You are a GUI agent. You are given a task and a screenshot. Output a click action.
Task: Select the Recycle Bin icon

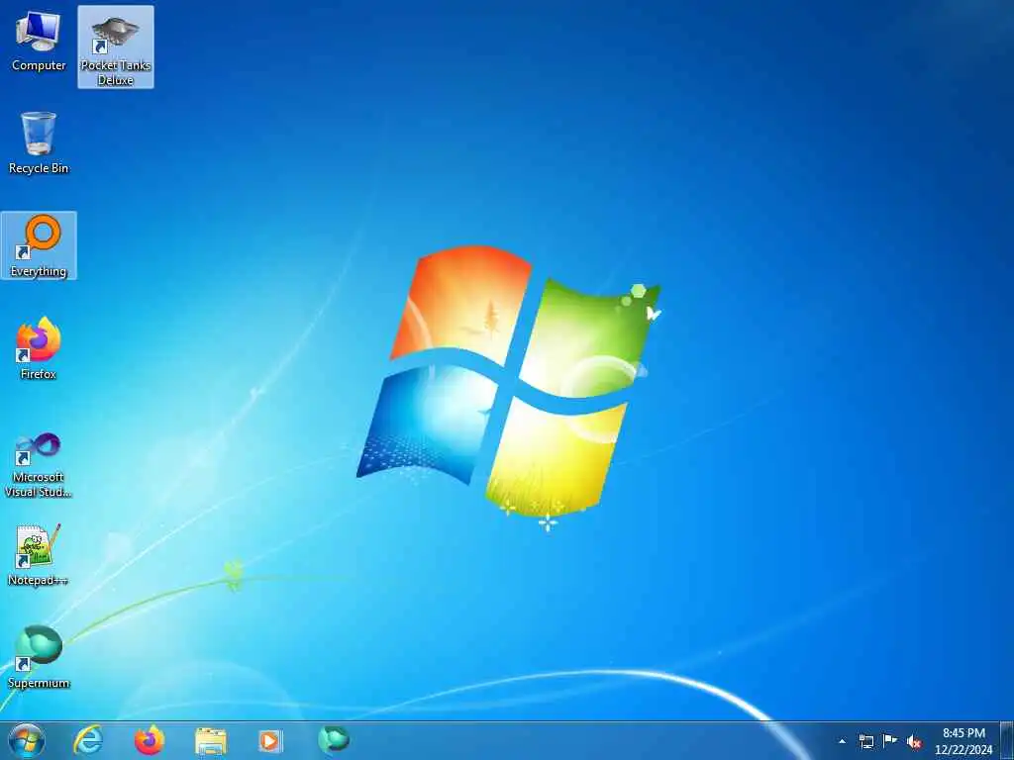tap(39, 143)
